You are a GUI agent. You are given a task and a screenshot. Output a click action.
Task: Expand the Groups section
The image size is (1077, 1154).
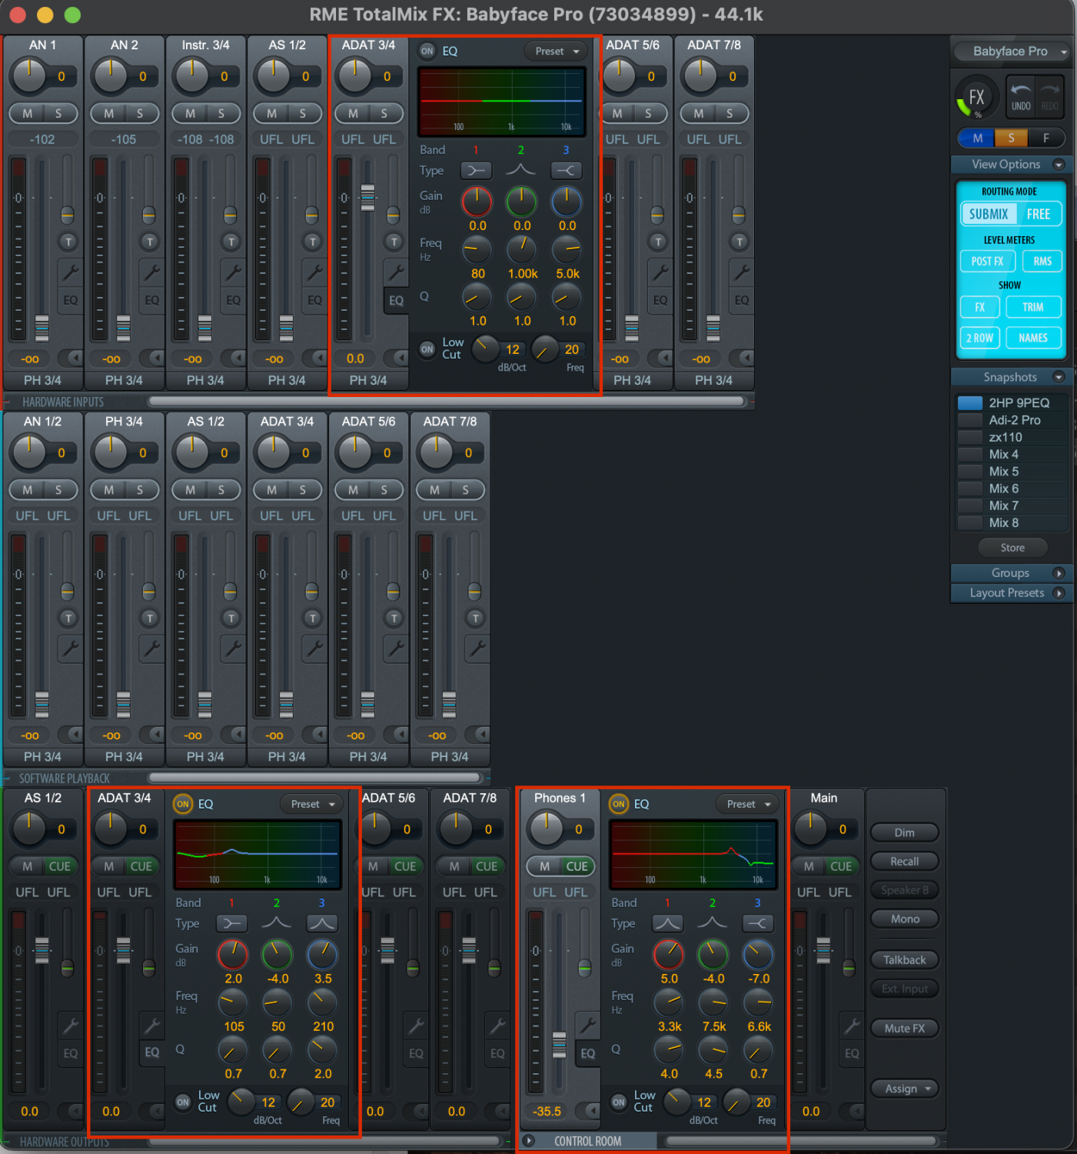(1059, 573)
